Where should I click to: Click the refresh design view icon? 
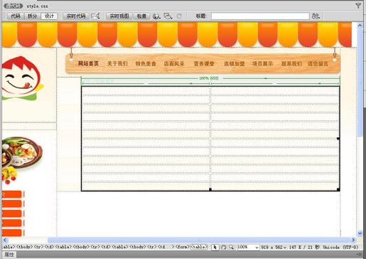179,16
